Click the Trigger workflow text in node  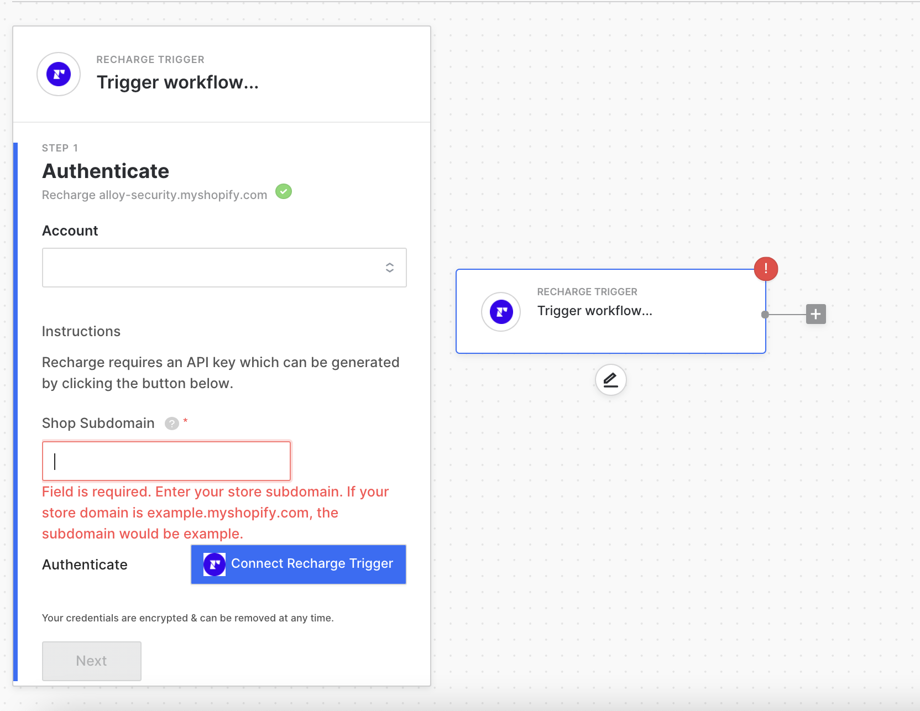(594, 311)
